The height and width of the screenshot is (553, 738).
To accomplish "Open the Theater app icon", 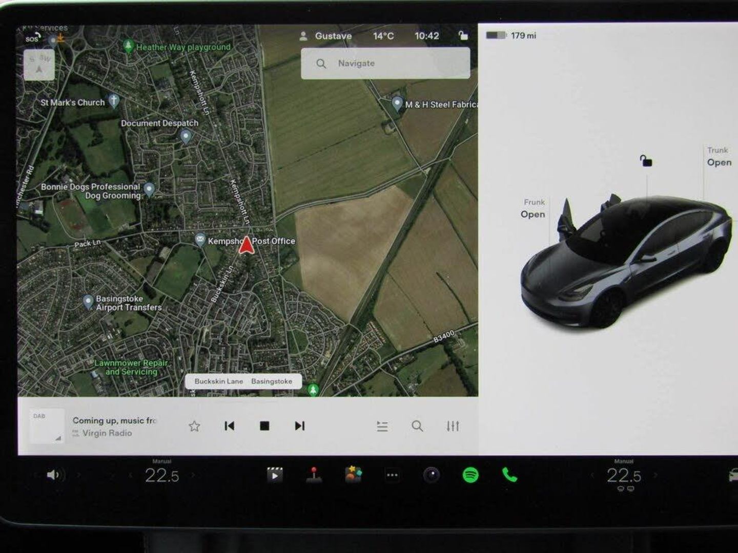I will [x=275, y=475].
